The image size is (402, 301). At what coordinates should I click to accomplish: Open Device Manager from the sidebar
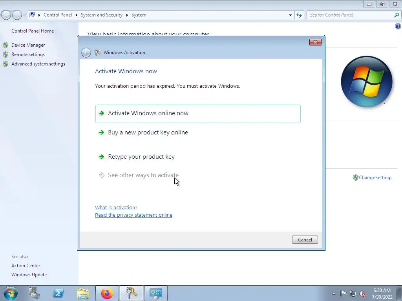pyautogui.click(x=28, y=45)
